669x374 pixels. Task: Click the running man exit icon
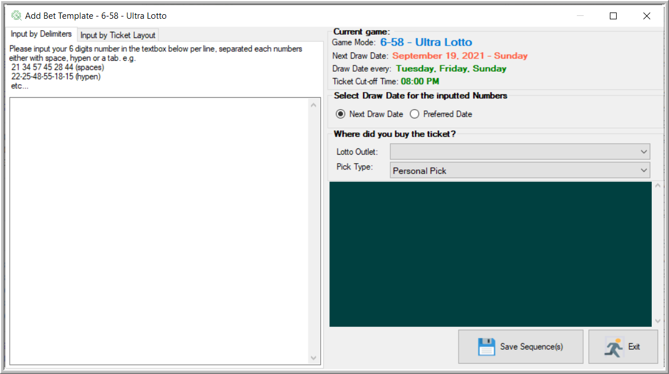coord(613,347)
